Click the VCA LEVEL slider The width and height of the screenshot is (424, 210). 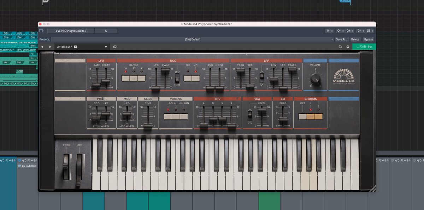click(261, 110)
